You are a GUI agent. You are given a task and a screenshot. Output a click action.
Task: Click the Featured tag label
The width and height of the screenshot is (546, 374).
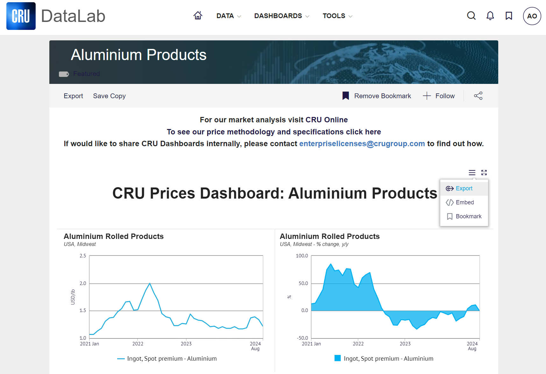(x=86, y=74)
